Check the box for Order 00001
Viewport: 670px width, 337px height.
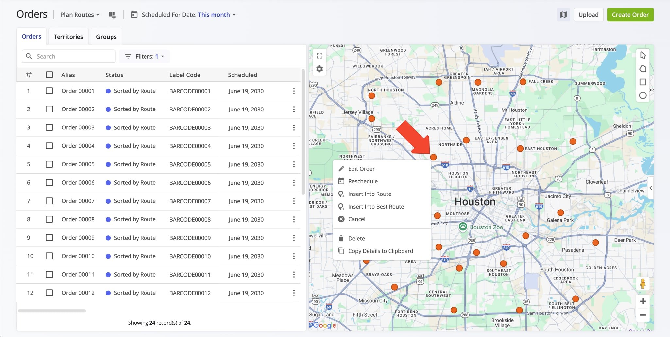click(x=49, y=91)
